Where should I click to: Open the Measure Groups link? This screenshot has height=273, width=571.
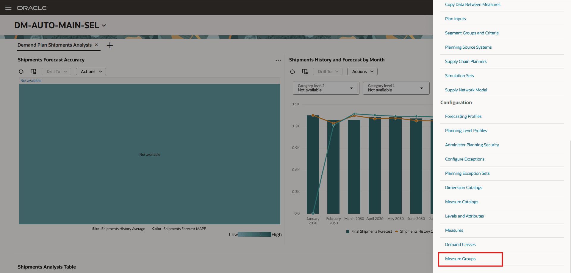pos(460,259)
